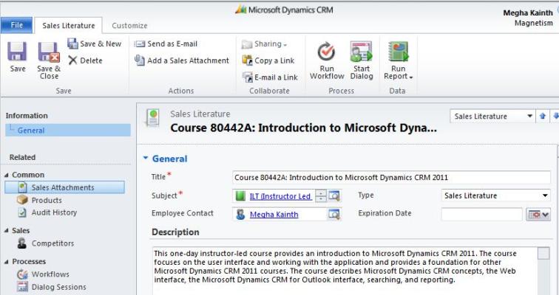Collapse the Common group
This screenshot has width=559, height=295.
[x=7, y=176]
